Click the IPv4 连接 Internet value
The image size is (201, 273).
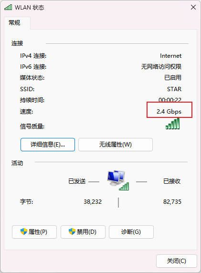point(171,56)
